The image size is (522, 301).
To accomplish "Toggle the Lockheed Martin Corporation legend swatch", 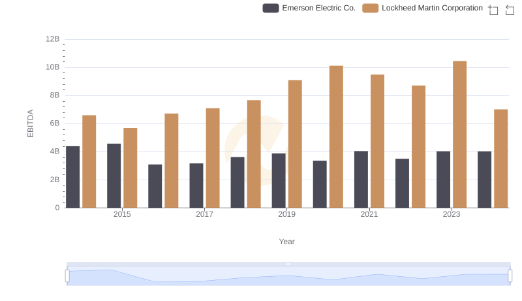I will click(x=370, y=8).
